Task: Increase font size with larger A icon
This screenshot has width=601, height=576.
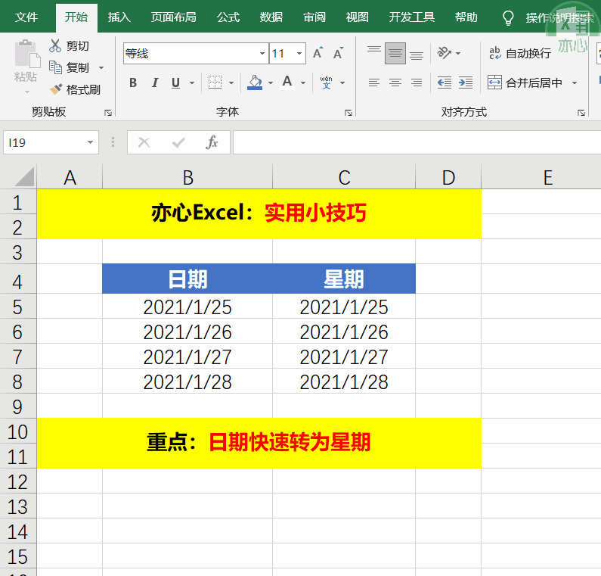Action: tap(318, 53)
